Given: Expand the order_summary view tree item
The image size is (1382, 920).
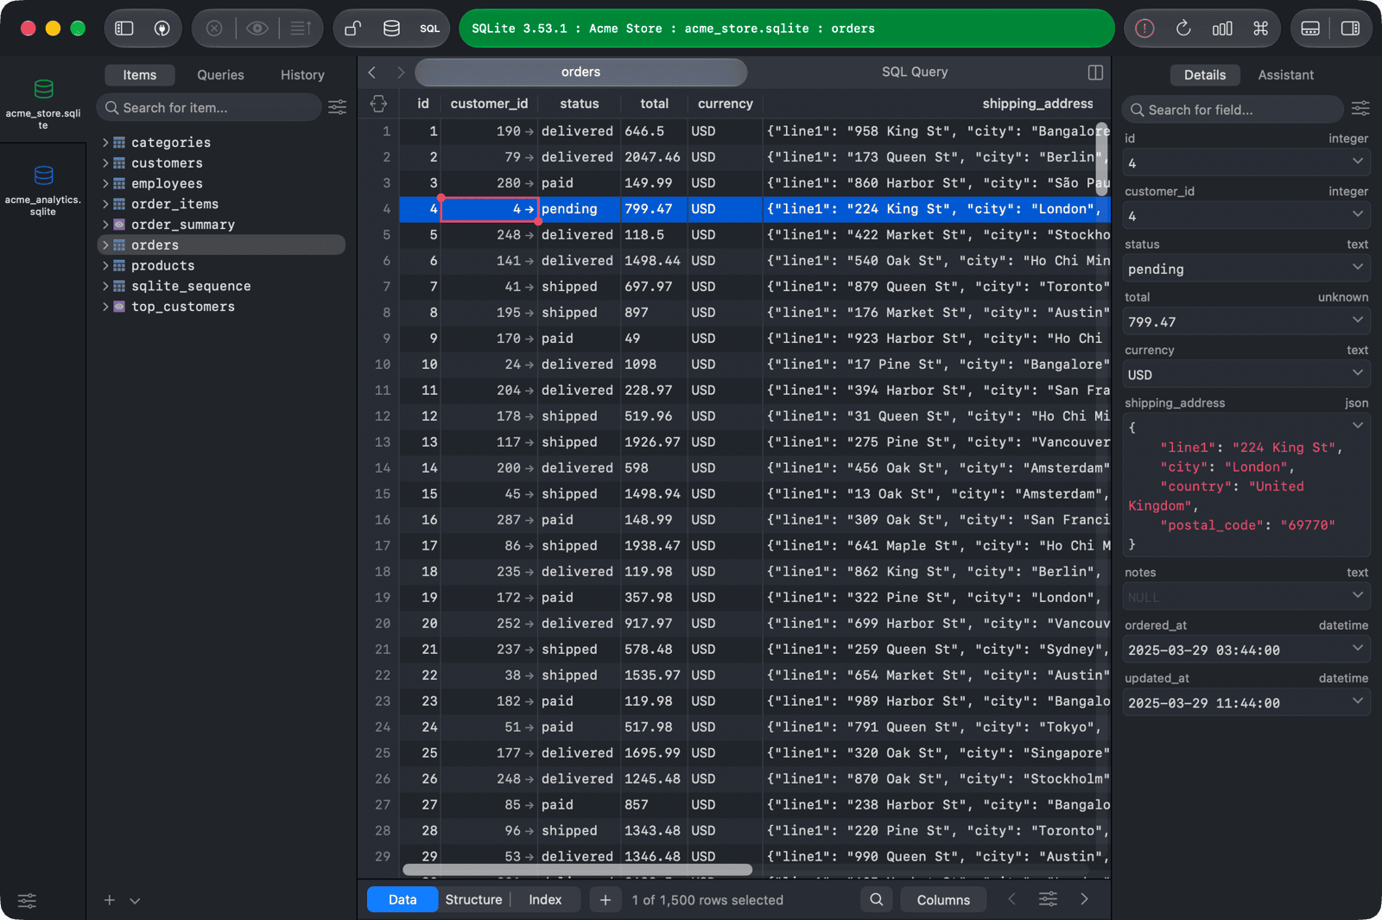Looking at the screenshot, I should click(x=105, y=225).
